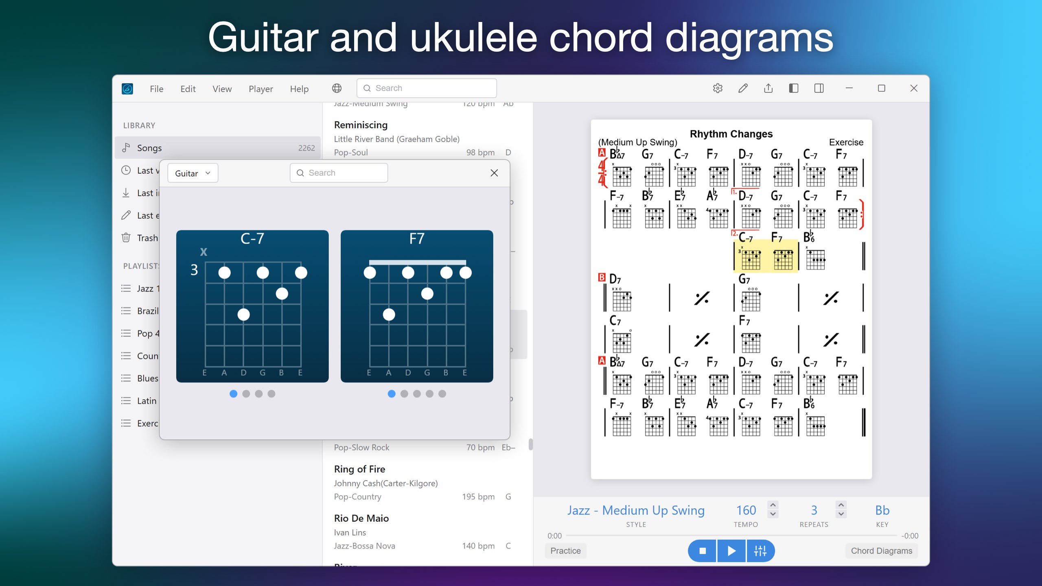Click the Practice button
This screenshot has width=1042, height=586.
pos(565,551)
